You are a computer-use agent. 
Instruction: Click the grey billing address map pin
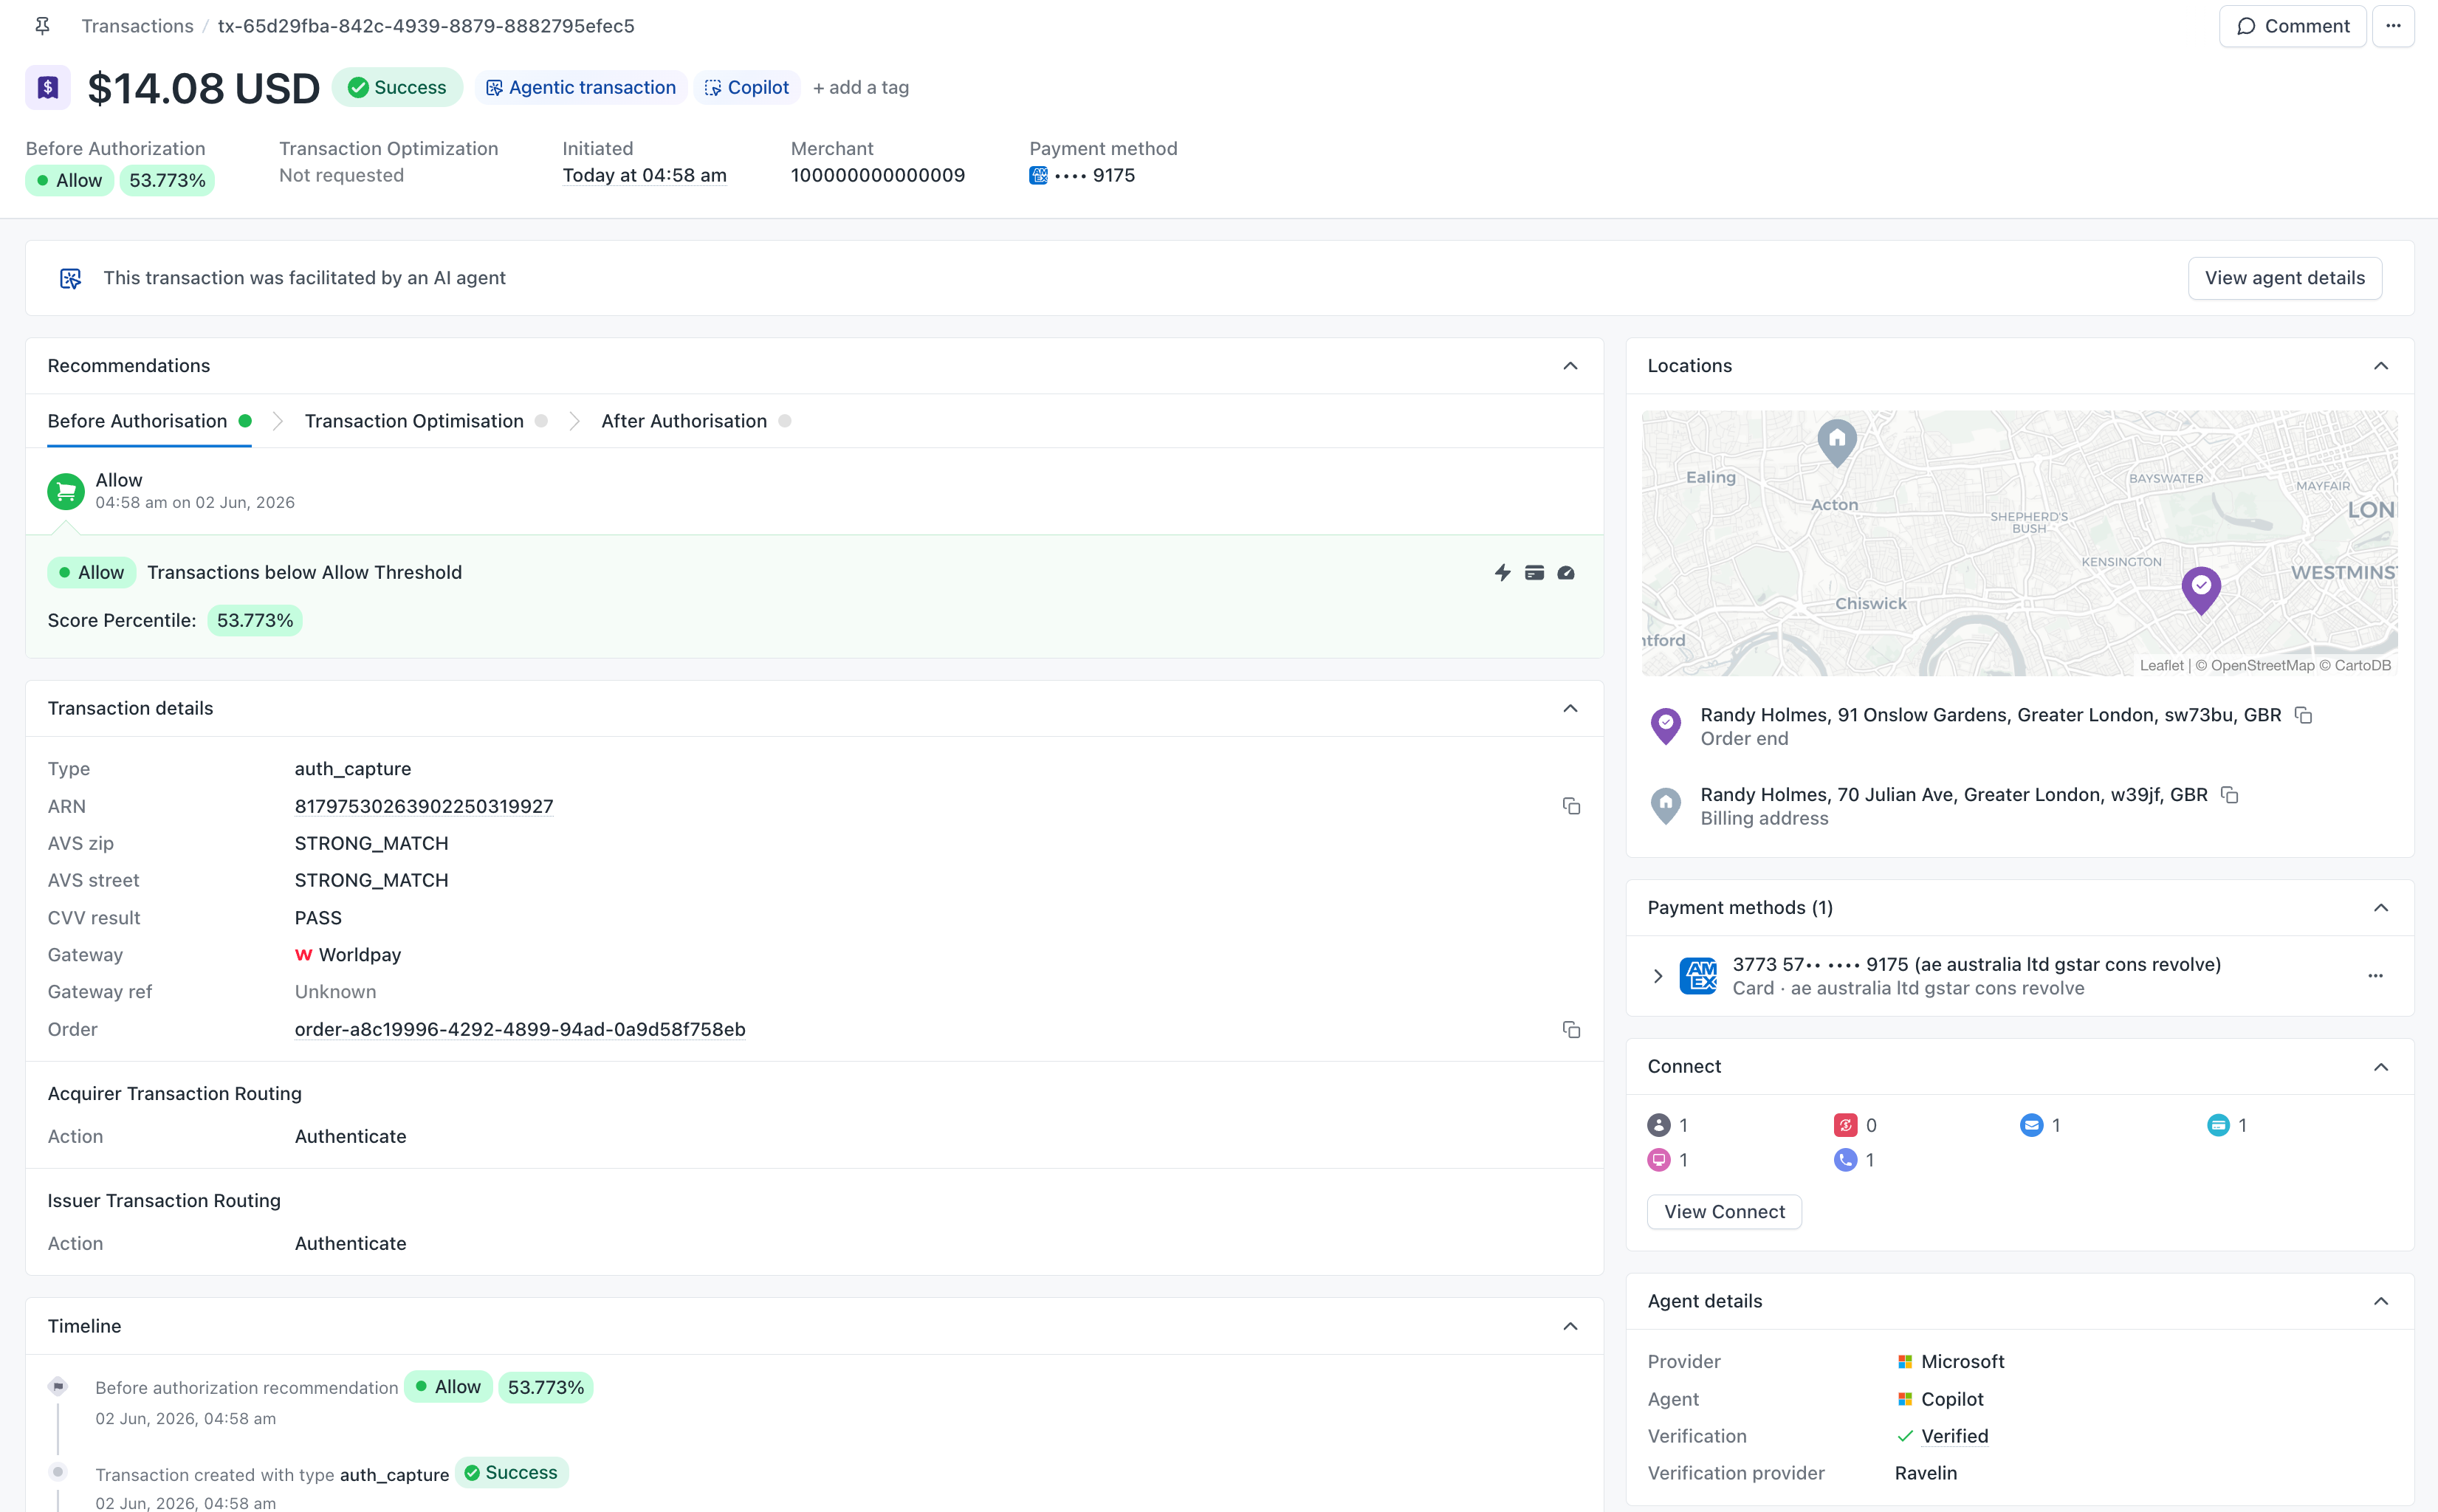tap(1837, 442)
